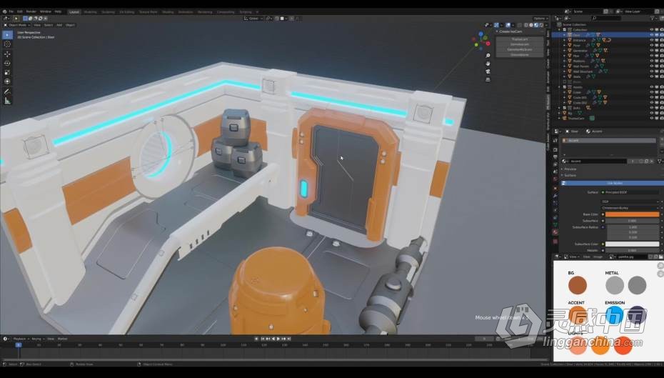Image resolution: width=664 pixels, height=378 pixels.
Task: Click the ThumbsCam button in Create IsoCam panel
Action: (520, 39)
